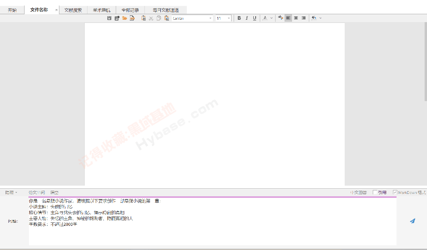The width and height of the screenshot is (427, 250).
Task: Open the font color dropdown arrow
Action: (x=271, y=18)
